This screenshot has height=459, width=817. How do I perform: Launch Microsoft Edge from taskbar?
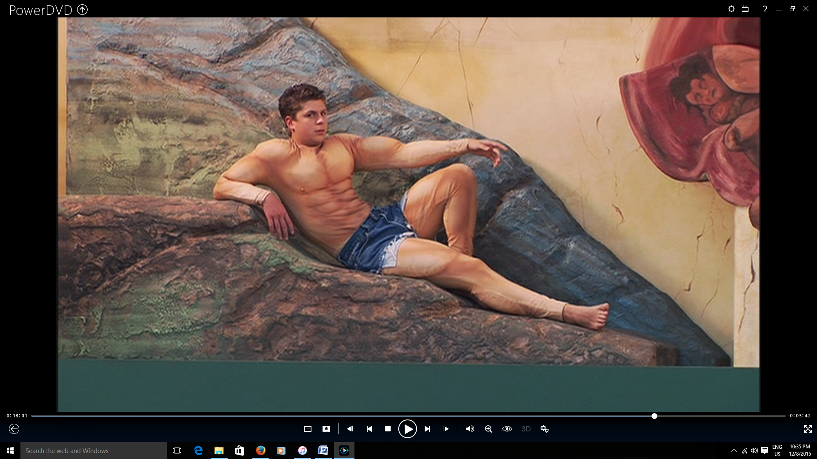[198, 450]
